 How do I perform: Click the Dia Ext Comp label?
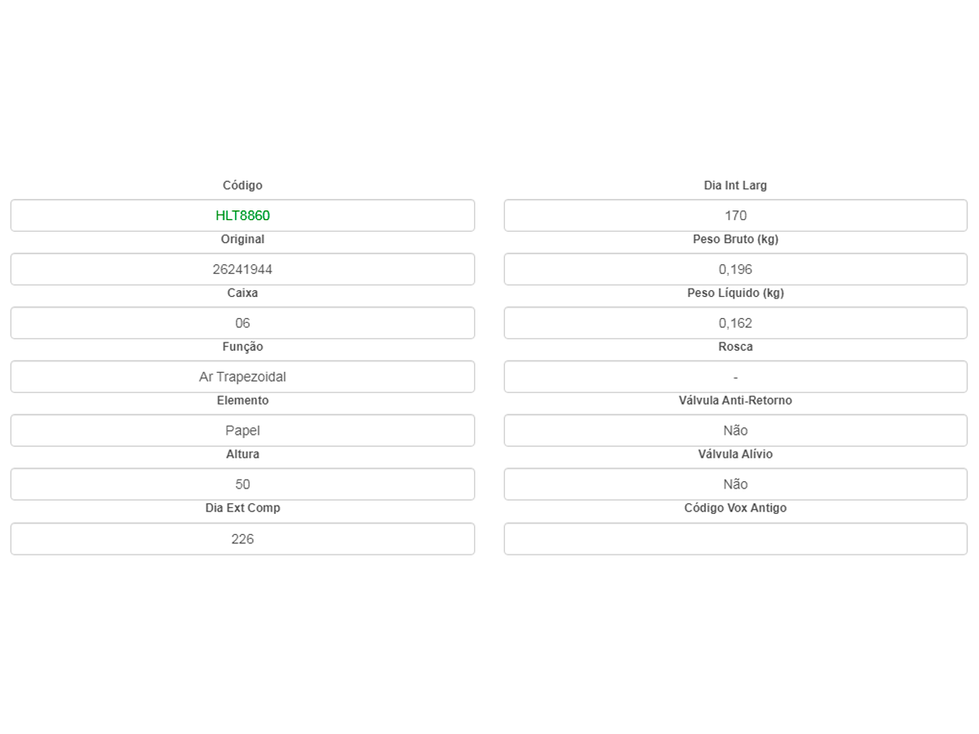tap(242, 508)
